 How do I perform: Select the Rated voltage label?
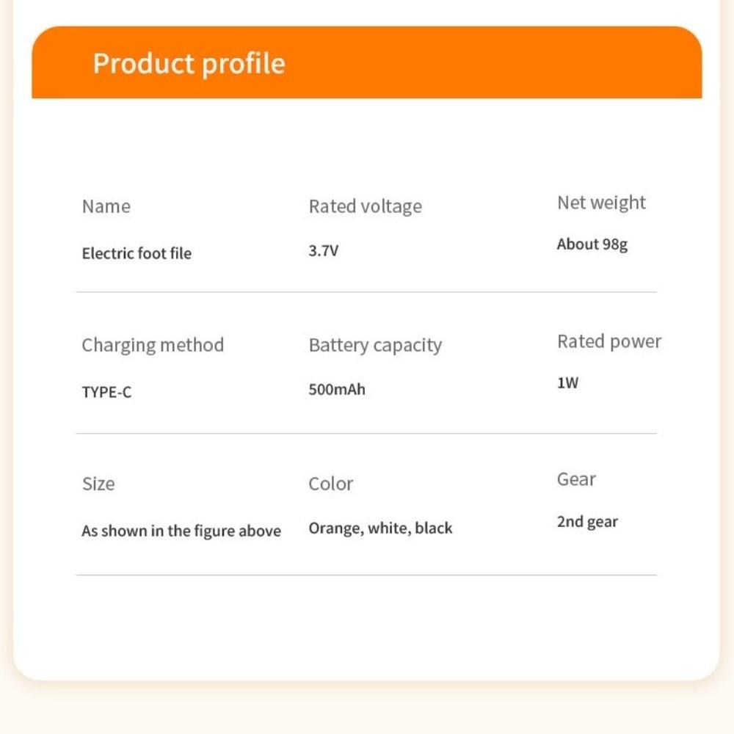pyautogui.click(x=365, y=206)
